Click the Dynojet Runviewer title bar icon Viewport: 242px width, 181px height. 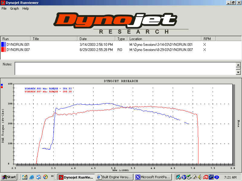3,3
